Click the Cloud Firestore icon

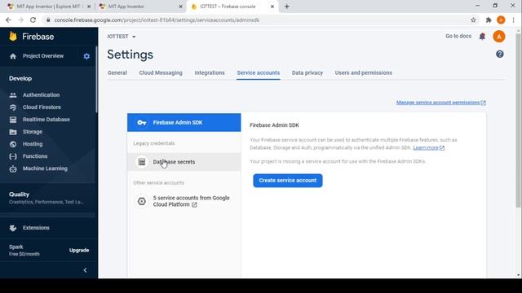[x=13, y=107]
